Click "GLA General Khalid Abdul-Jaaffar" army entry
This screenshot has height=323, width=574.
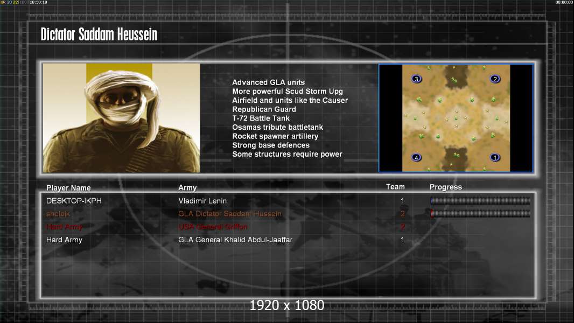coord(235,240)
